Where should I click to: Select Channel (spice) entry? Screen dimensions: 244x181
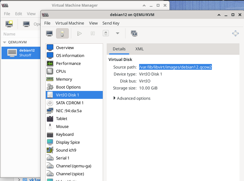[x=74, y=174]
